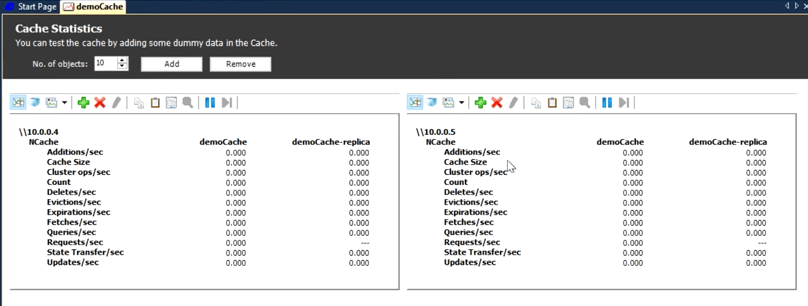Change graph type in the 10.0.0.4 toolbar
Image resolution: width=808 pixels, height=306 pixels.
[x=51, y=102]
